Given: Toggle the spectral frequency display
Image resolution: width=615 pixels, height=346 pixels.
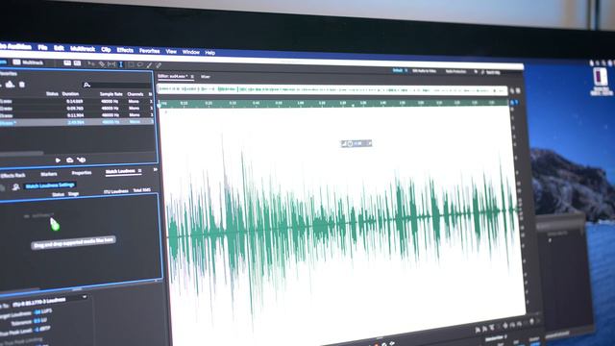Looking at the screenshot, I should click(67, 62).
